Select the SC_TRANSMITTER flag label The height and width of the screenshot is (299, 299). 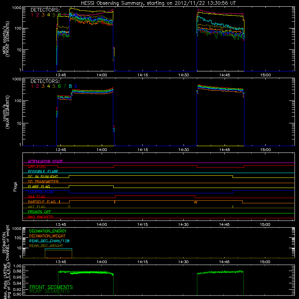(43, 182)
